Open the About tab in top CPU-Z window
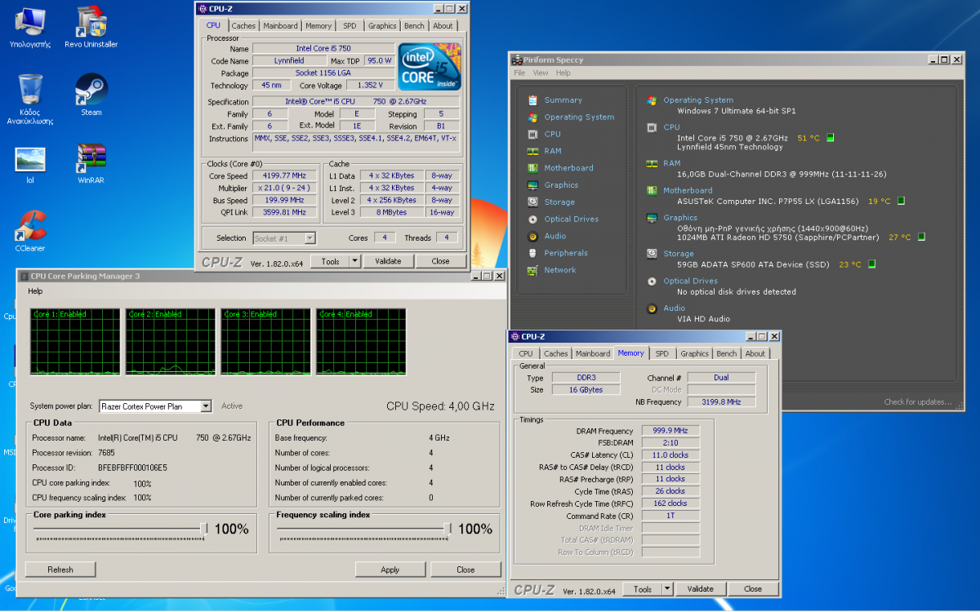The height and width of the screenshot is (612, 980). pos(443,26)
